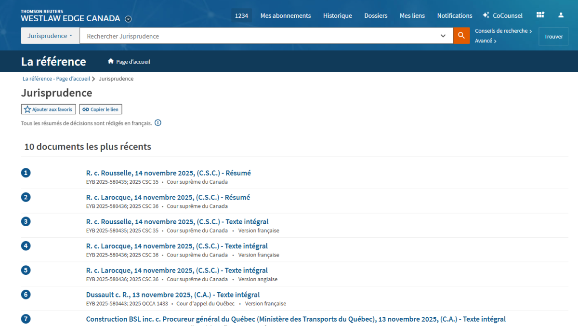Open Westlaw Edge Canada product switcher arrow
Image resolution: width=578 pixels, height=326 pixels.
click(x=128, y=19)
